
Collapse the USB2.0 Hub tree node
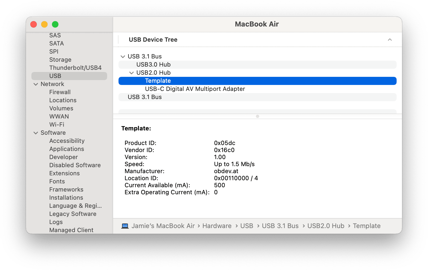click(131, 73)
